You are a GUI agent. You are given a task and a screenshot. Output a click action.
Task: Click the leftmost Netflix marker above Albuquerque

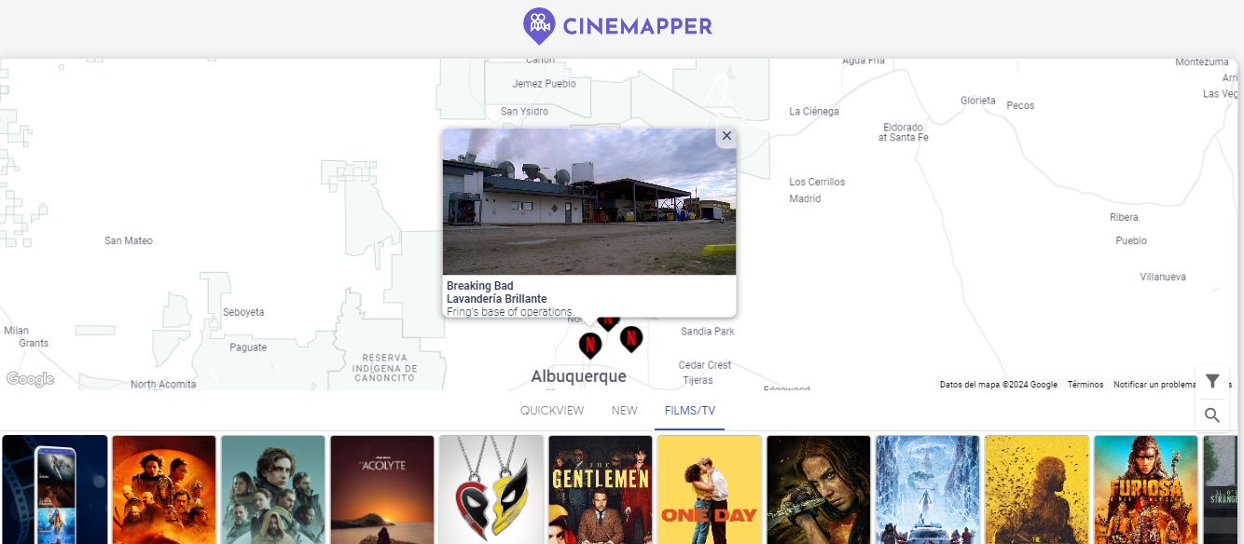click(x=590, y=343)
